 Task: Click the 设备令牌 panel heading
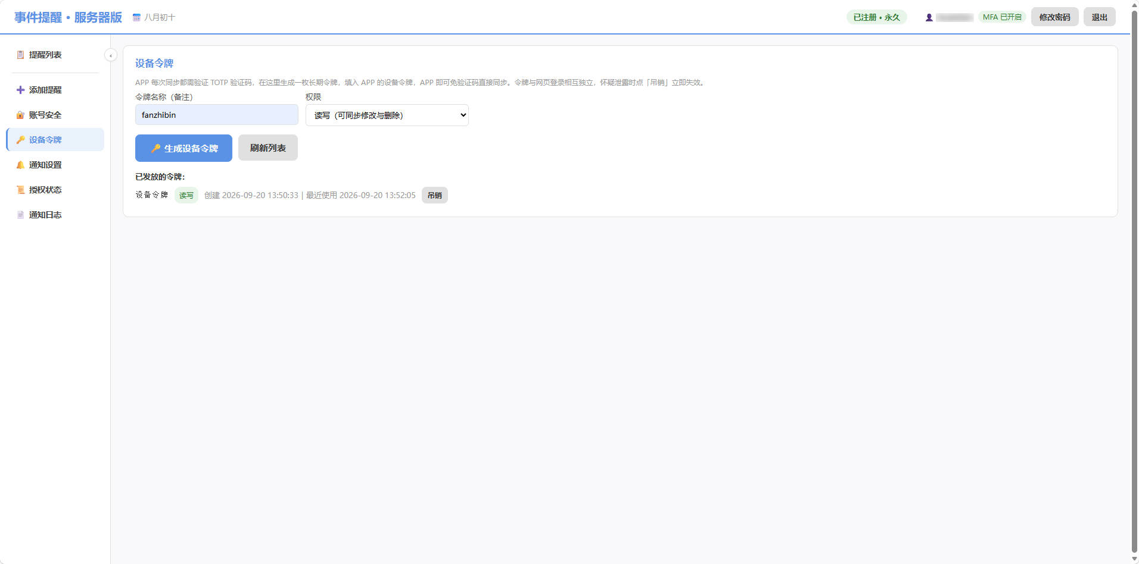point(154,63)
